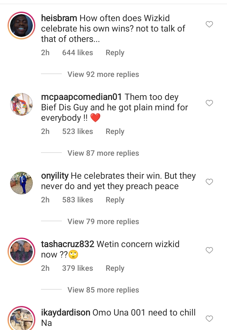Reply to heisbram's comment
Image resolution: width=227 pixels, height=330 pixels.
pos(115,53)
